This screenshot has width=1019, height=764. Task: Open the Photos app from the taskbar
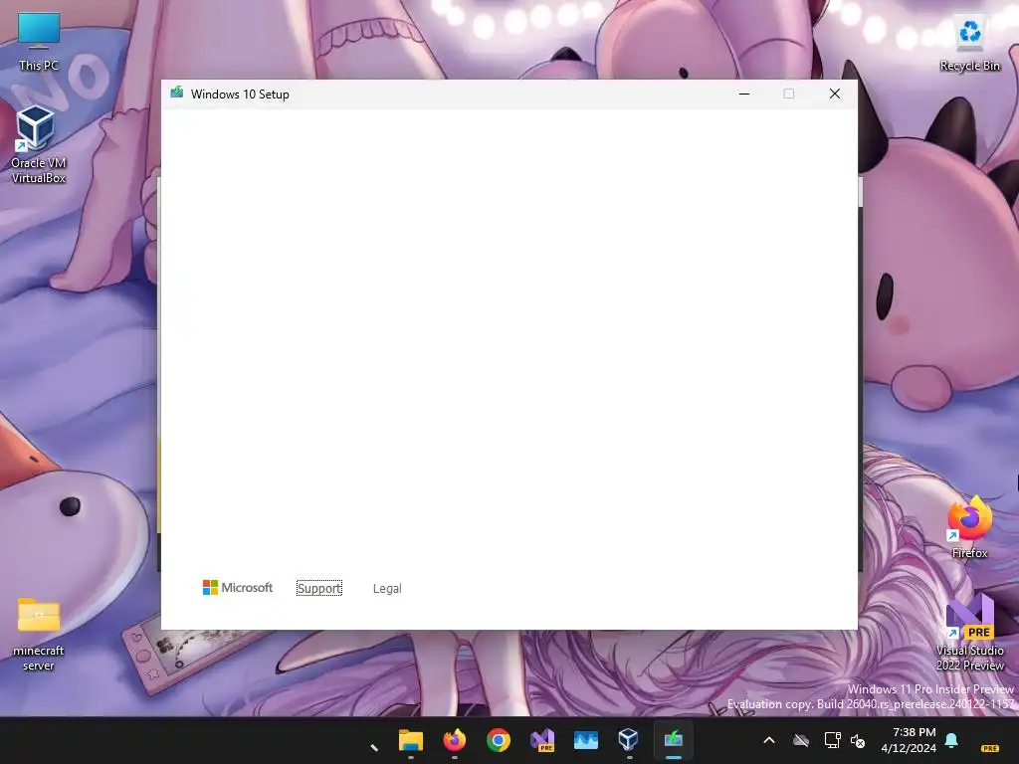point(585,740)
